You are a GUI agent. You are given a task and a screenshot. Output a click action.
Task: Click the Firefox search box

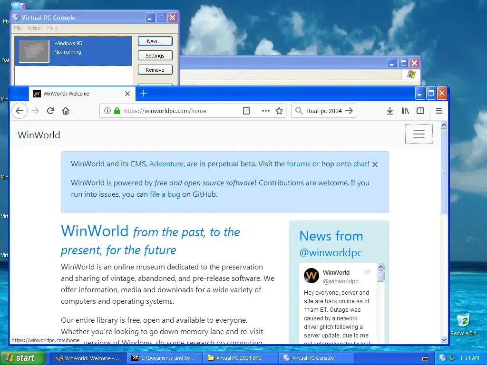323,111
